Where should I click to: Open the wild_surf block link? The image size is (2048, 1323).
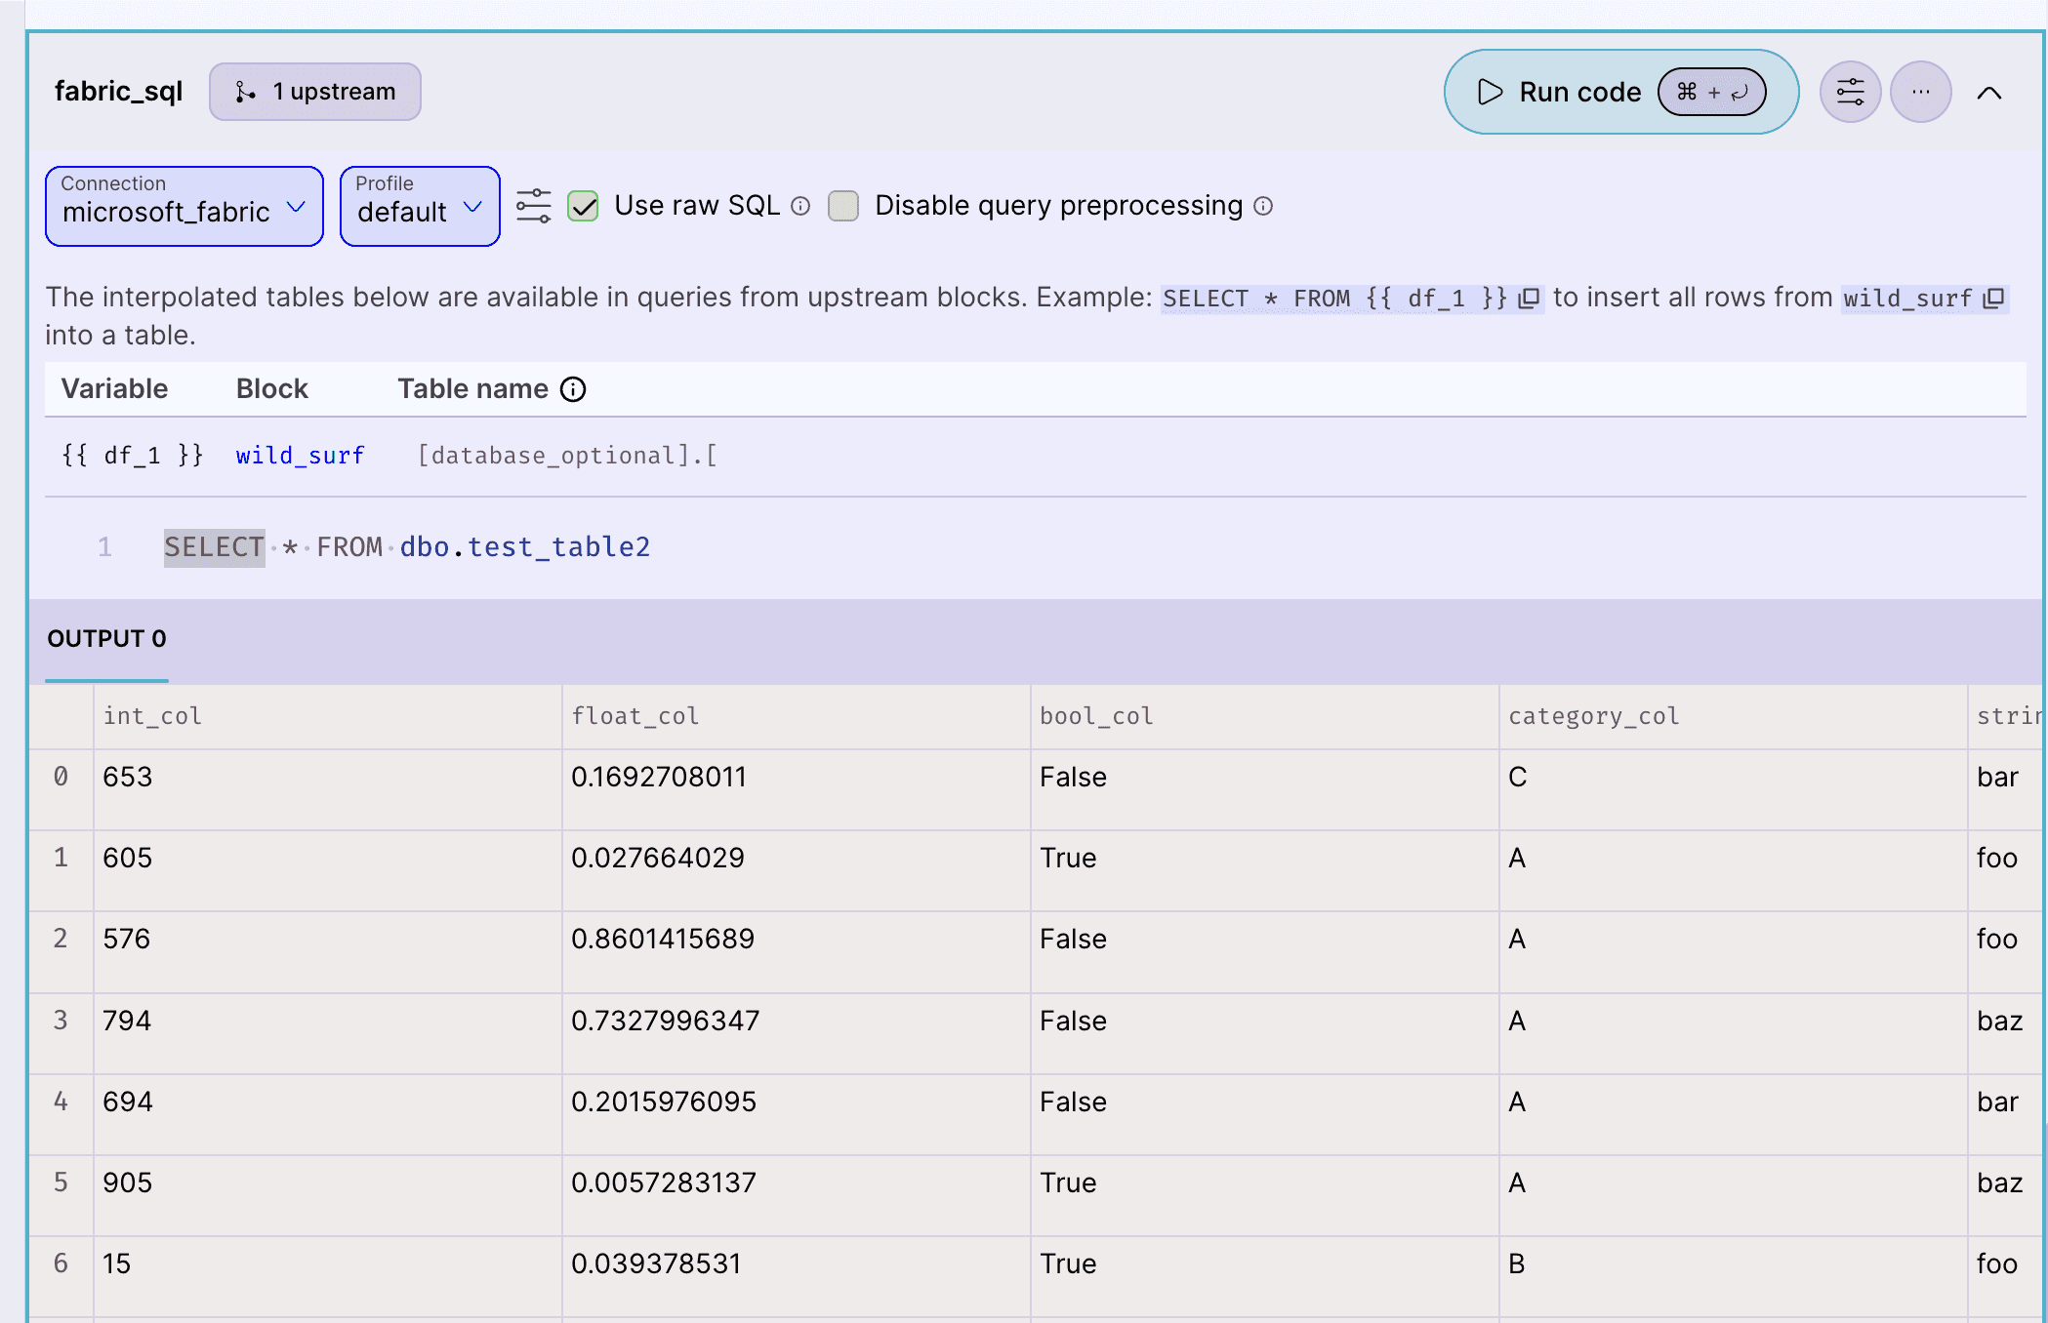coord(300,456)
